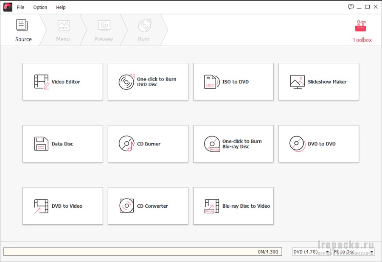Screen dimensions: 382x262
Task: Open the Video Editor tool
Action: (62, 82)
